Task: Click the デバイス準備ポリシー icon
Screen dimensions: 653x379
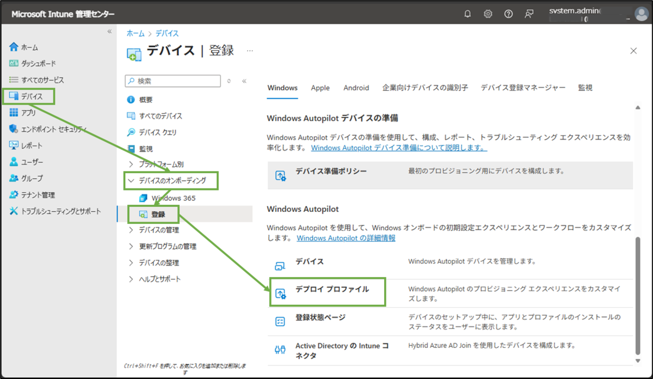Action: 281,175
